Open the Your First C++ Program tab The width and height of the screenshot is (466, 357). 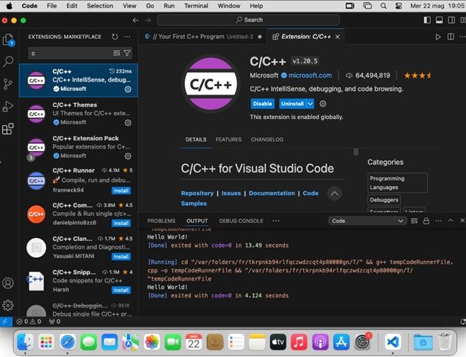(x=202, y=37)
